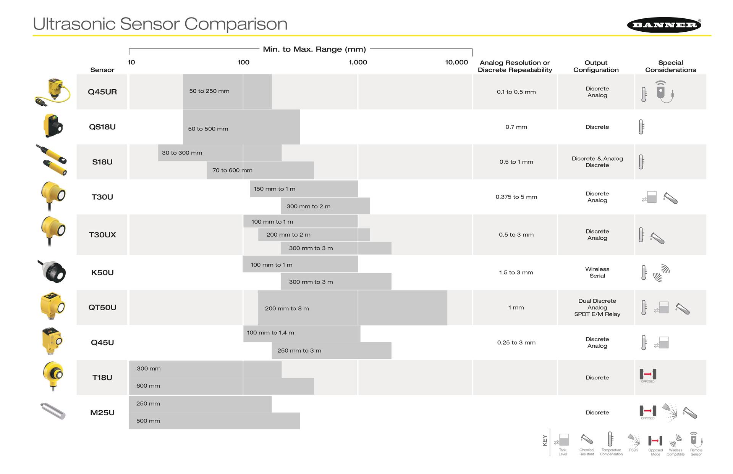Screen dimensions: 733x474
Task: Click the Tank Level icon in the key
Action: tap(562, 440)
